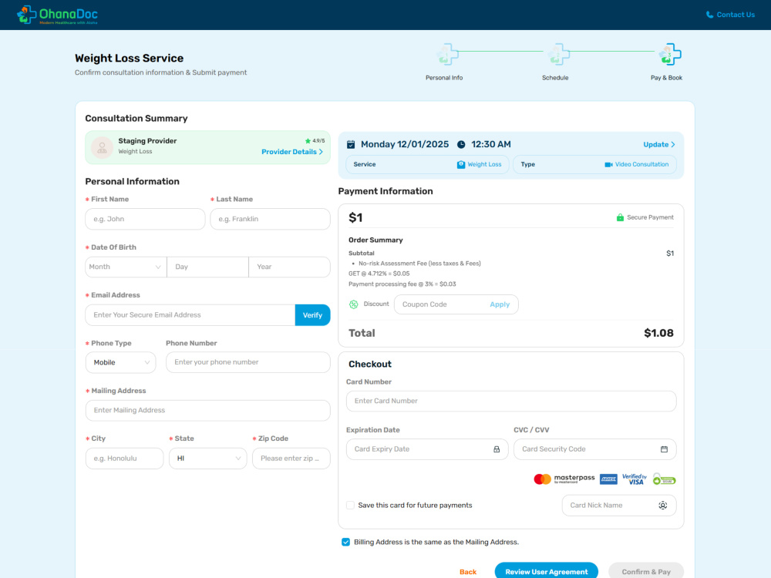Focus the Coupon Code field
Image resolution: width=771 pixels, height=578 pixels.
click(443, 304)
